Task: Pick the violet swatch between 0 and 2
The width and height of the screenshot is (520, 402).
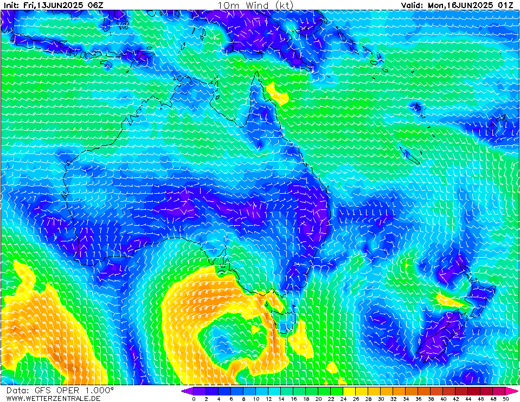Action: coord(199,391)
